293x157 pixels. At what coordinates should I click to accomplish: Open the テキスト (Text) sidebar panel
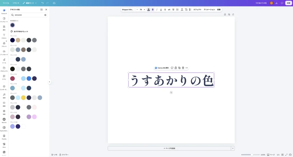(4, 36)
